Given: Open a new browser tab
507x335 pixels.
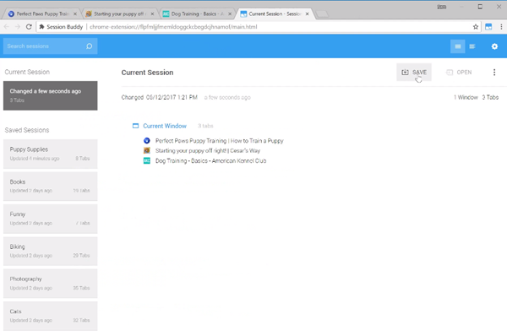Looking at the screenshot, I should coord(322,14).
